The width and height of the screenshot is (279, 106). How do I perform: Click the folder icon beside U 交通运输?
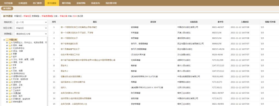coord(10,93)
